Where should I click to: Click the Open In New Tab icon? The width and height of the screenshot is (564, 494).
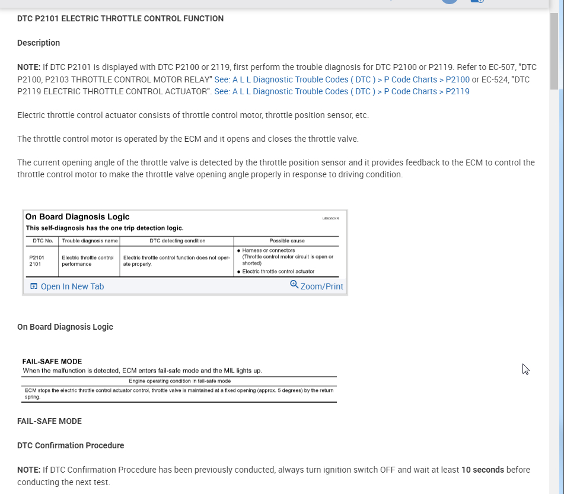pos(33,286)
